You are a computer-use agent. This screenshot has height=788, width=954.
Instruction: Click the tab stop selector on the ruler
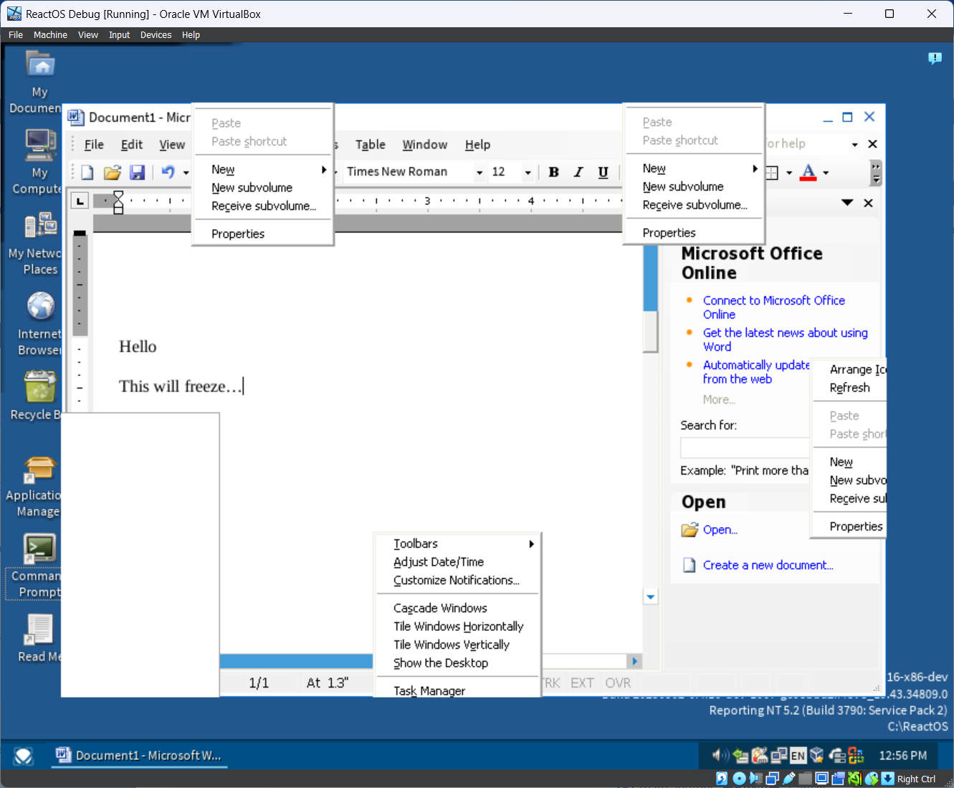pos(80,201)
